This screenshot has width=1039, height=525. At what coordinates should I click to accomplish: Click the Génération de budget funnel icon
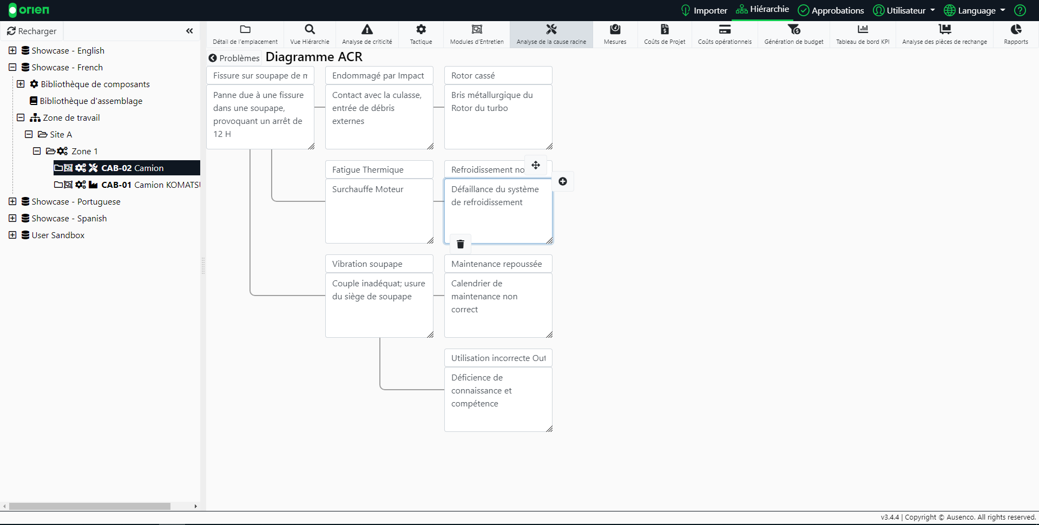[x=794, y=29]
